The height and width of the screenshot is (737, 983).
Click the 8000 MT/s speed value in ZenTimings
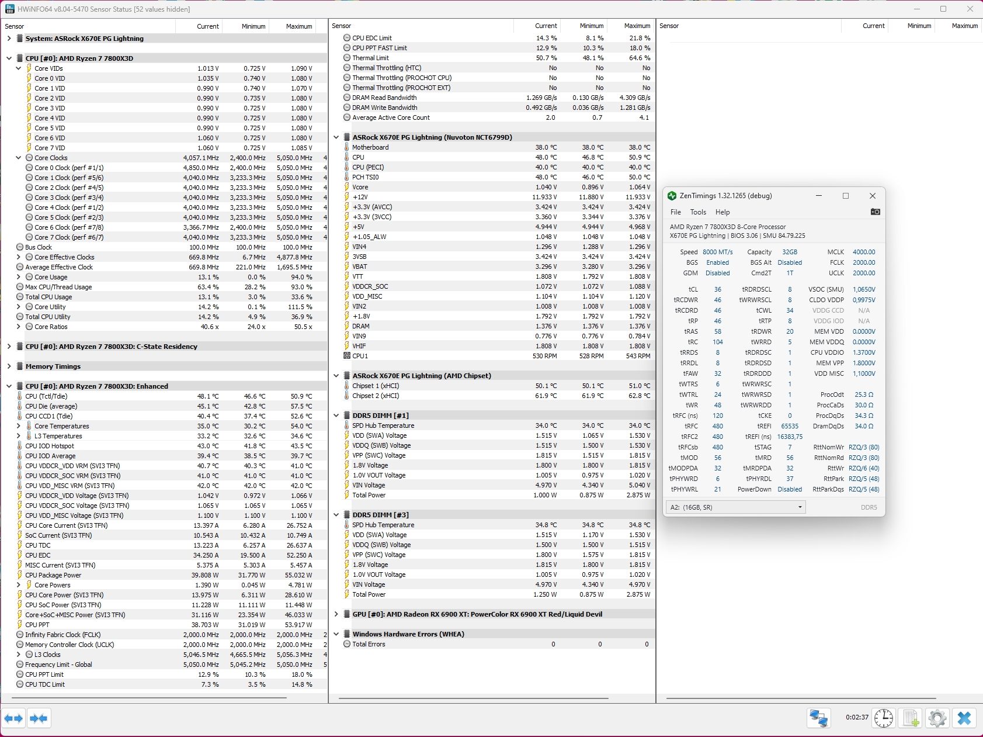point(717,252)
